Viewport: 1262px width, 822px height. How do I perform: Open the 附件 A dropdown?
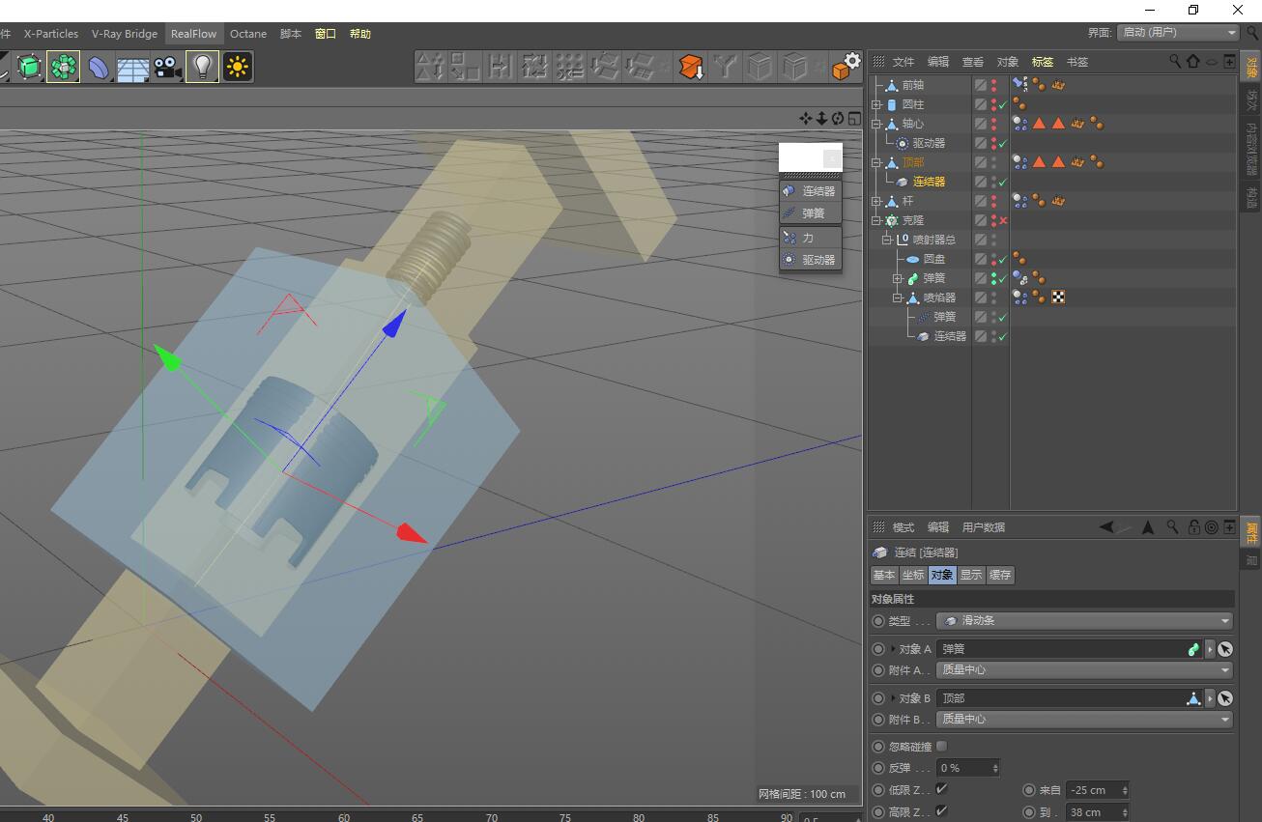(x=1084, y=670)
